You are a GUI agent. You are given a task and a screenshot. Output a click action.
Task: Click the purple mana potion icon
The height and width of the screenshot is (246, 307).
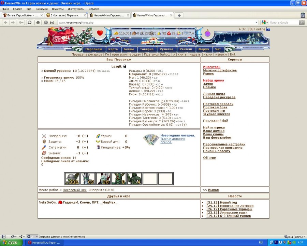tap(207, 33)
